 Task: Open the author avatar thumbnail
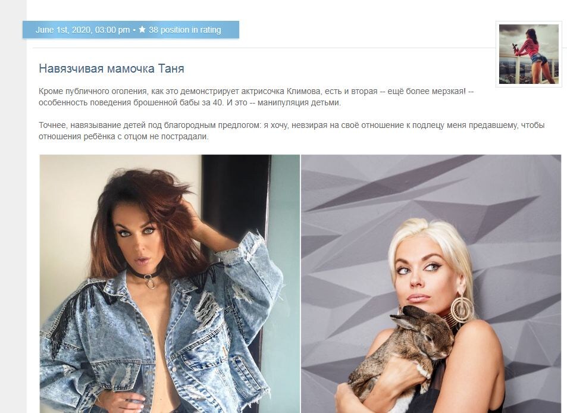click(x=529, y=54)
